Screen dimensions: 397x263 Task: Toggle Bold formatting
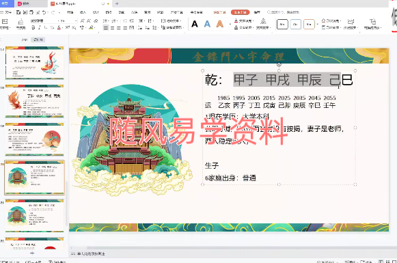pos(33,27)
